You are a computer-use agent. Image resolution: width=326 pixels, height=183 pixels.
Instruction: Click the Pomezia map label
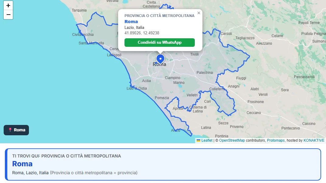pyautogui.click(x=162, y=98)
